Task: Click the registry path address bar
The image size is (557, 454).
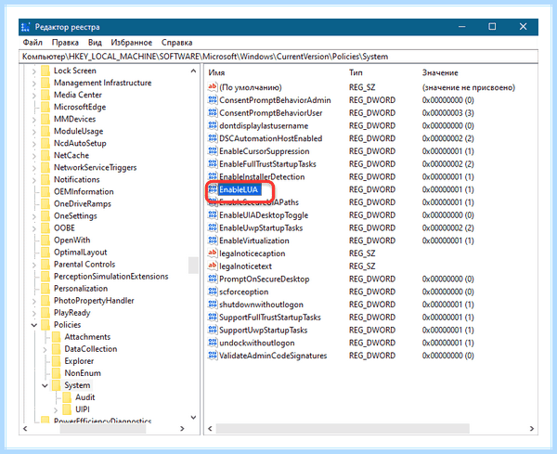Action: [278, 57]
